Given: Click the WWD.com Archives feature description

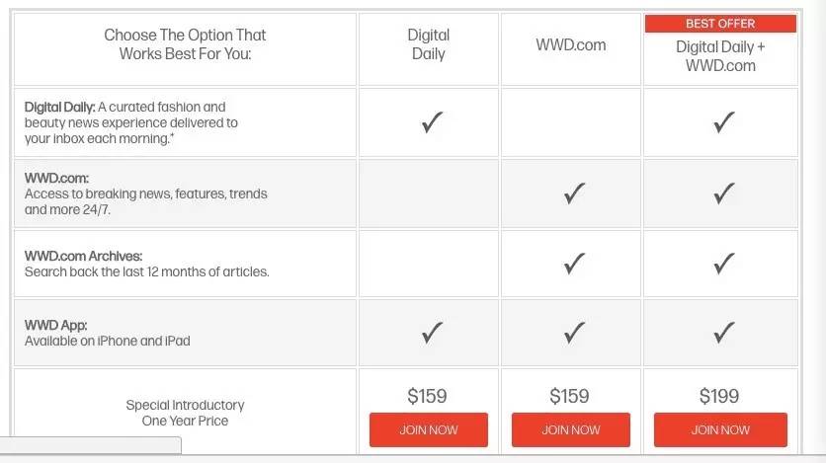Looking at the screenshot, I should (x=147, y=264).
